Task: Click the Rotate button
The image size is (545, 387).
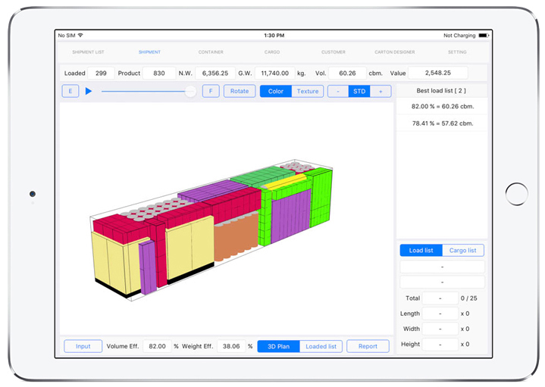Action: [x=240, y=91]
